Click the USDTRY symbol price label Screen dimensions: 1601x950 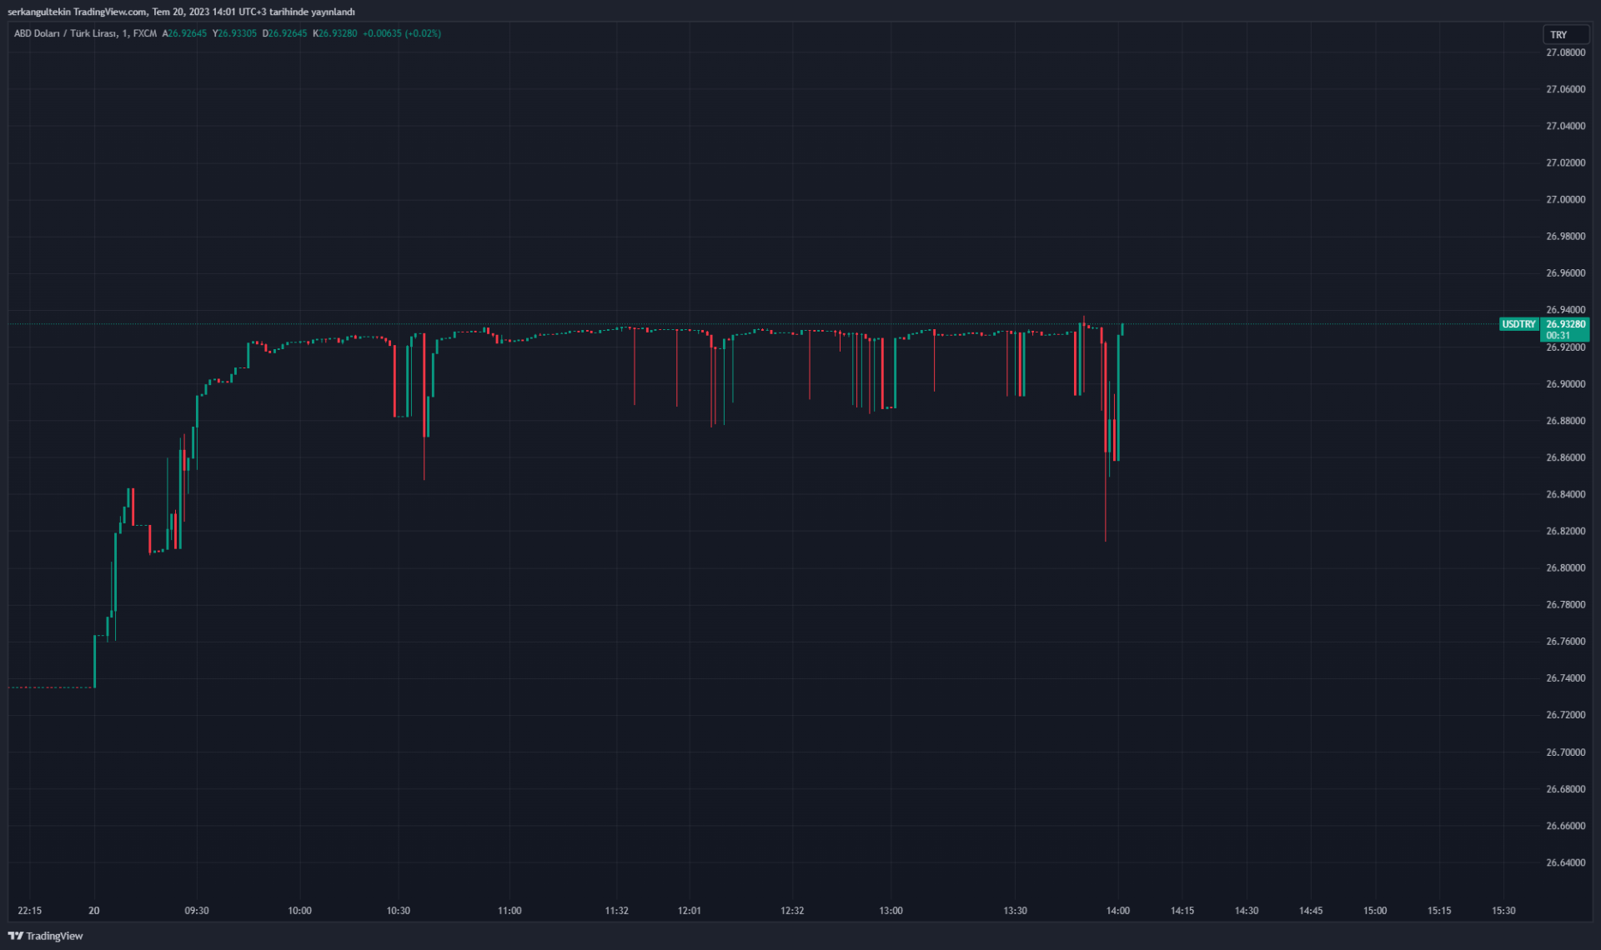[x=1518, y=324]
